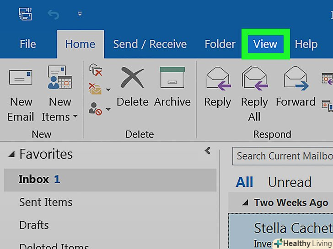Open the Sent Items folder
The width and height of the screenshot is (333, 249).
(46, 202)
